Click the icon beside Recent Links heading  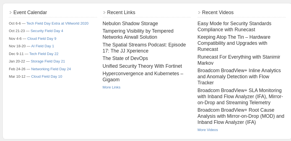pyautogui.click(x=104, y=12)
